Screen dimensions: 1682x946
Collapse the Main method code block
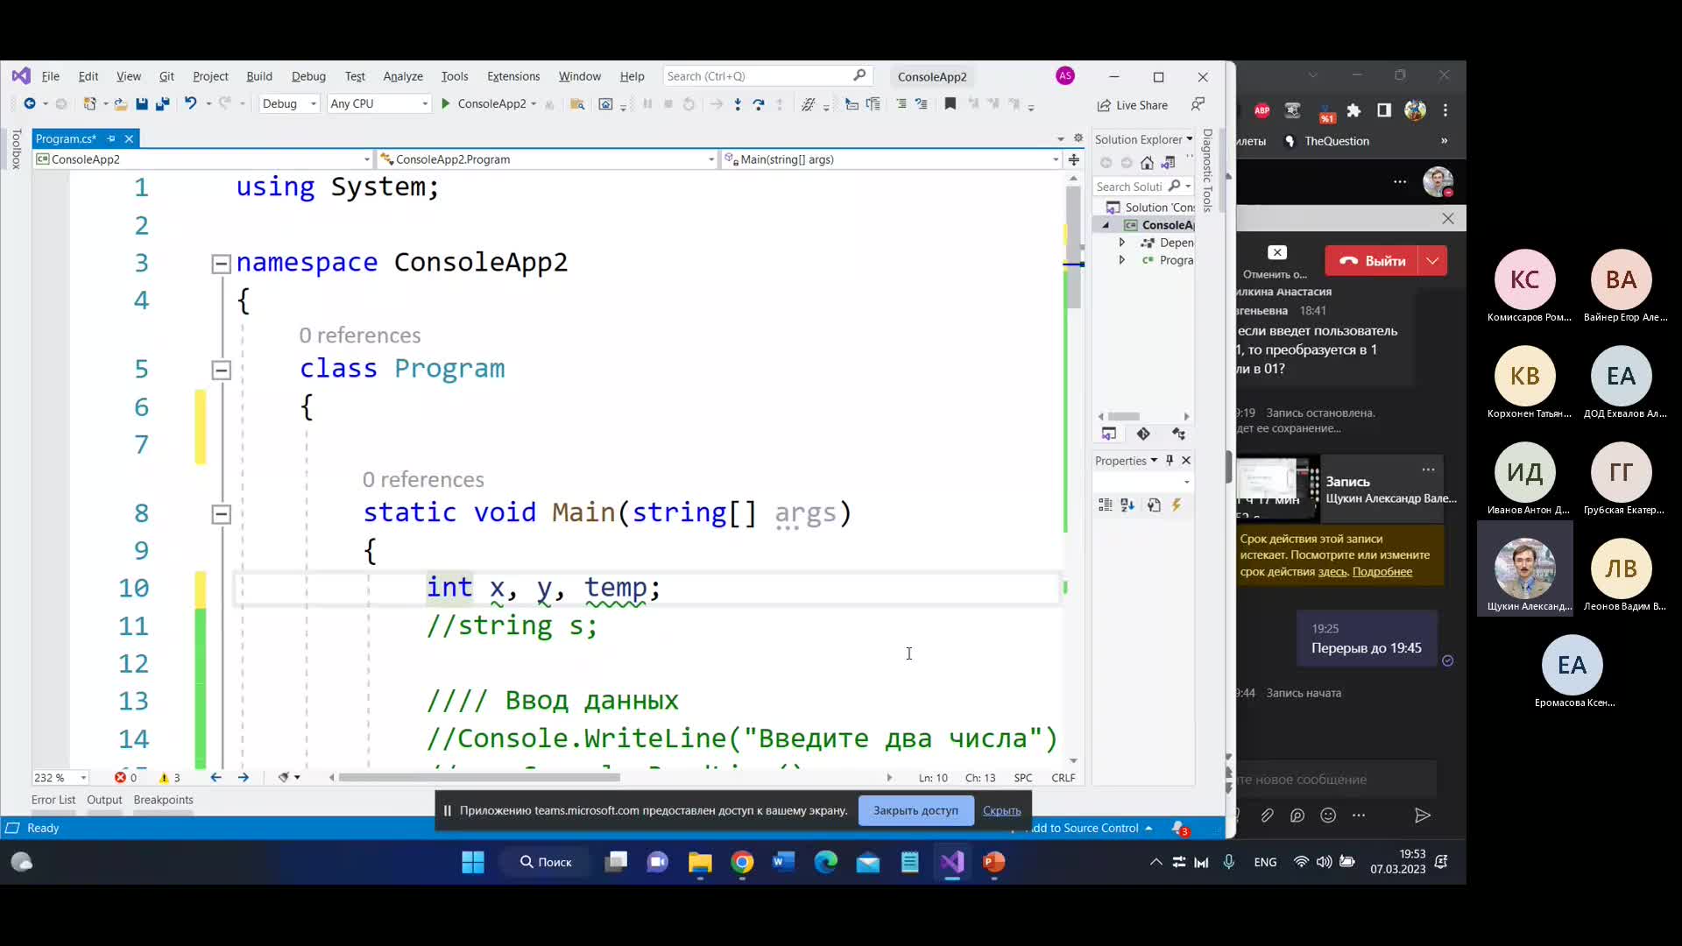(222, 514)
